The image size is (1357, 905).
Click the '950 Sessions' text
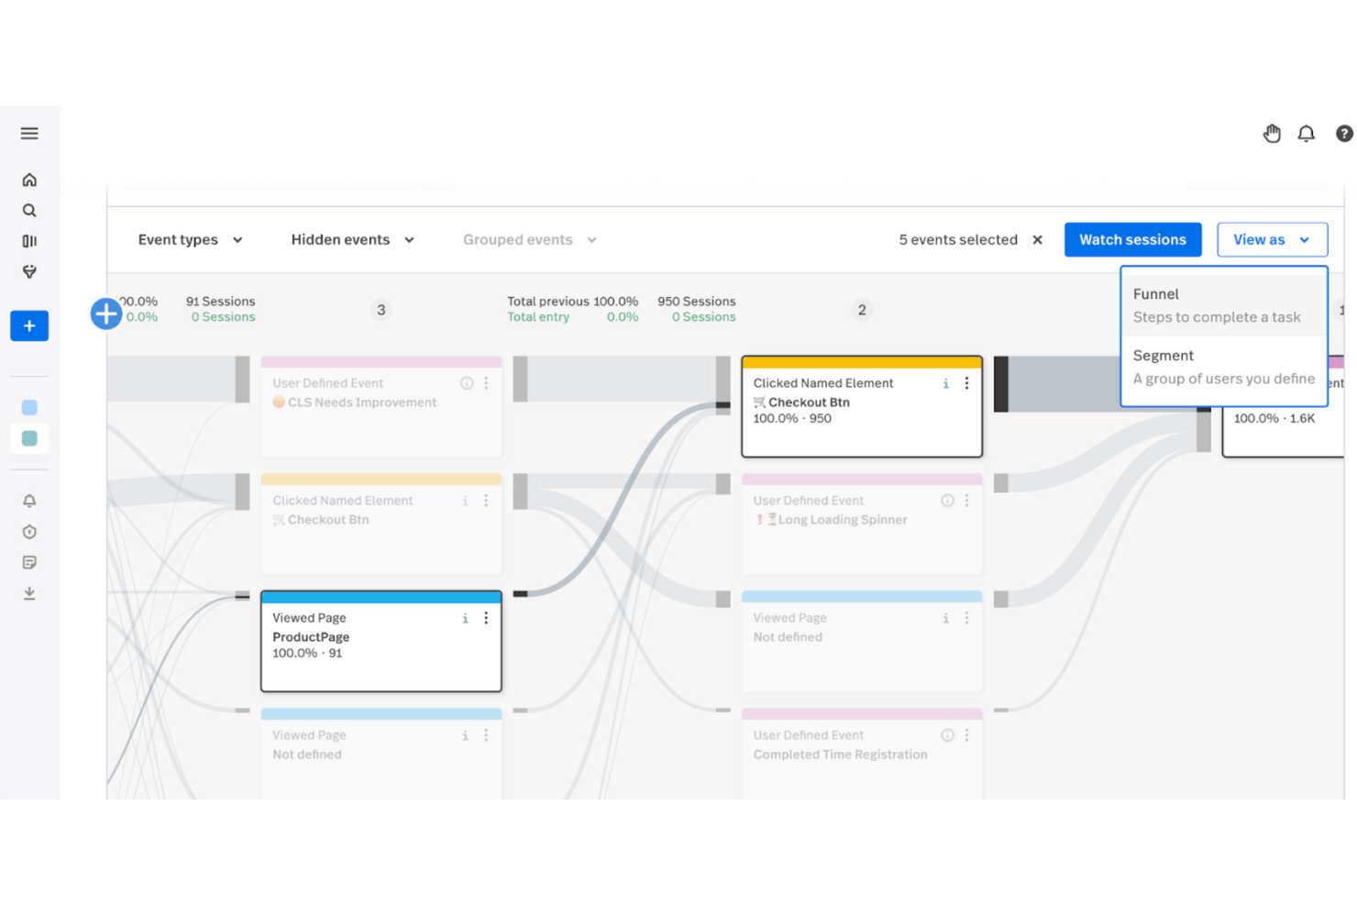point(696,302)
